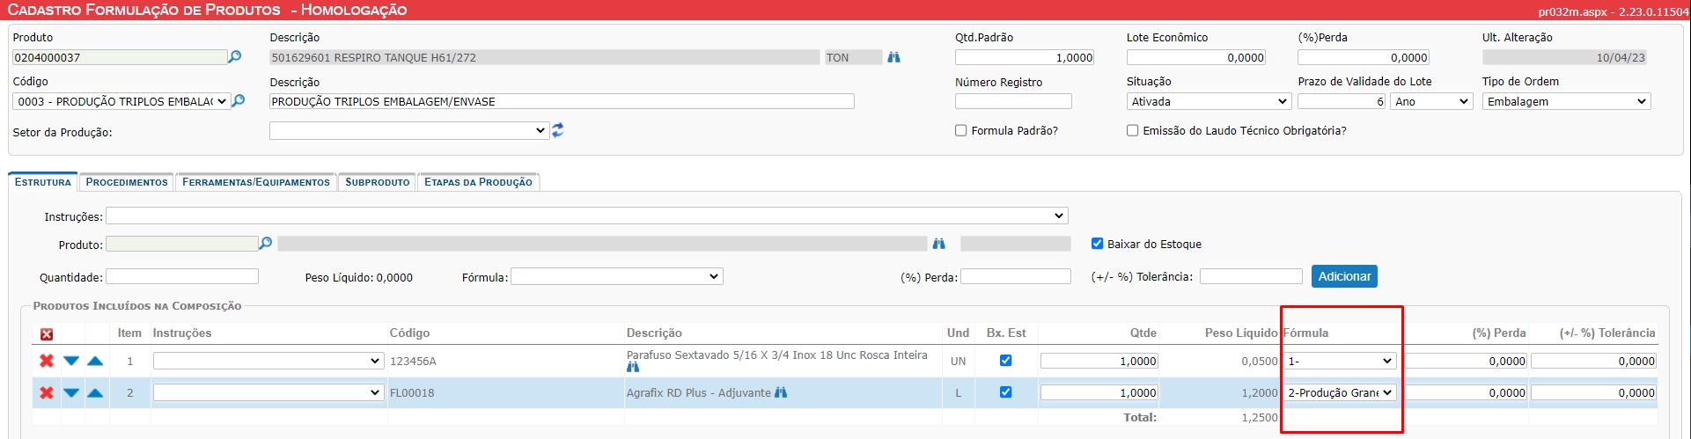
Task: Click (%)Perda header input field
Action: pyautogui.click(x=1364, y=57)
